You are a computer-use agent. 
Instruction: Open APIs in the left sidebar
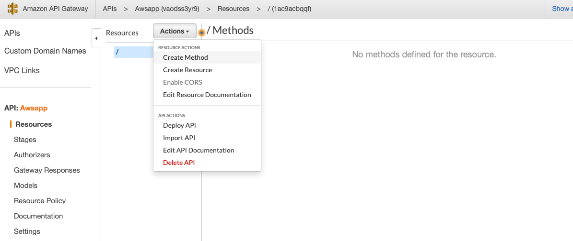12,33
